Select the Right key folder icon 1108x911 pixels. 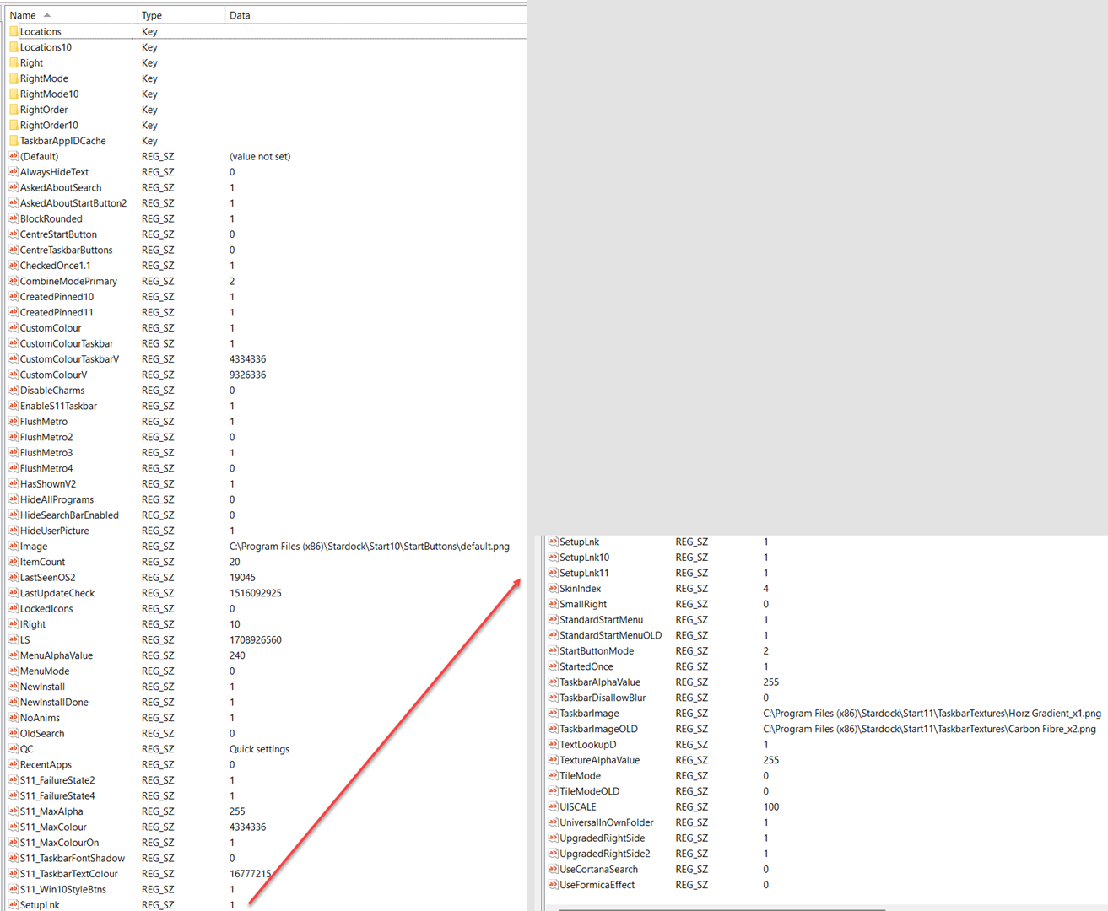point(14,63)
